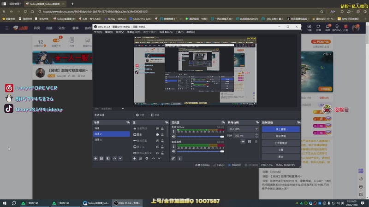Move scene up with Scenes up arrow
369x207 pixels.
click(114, 158)
